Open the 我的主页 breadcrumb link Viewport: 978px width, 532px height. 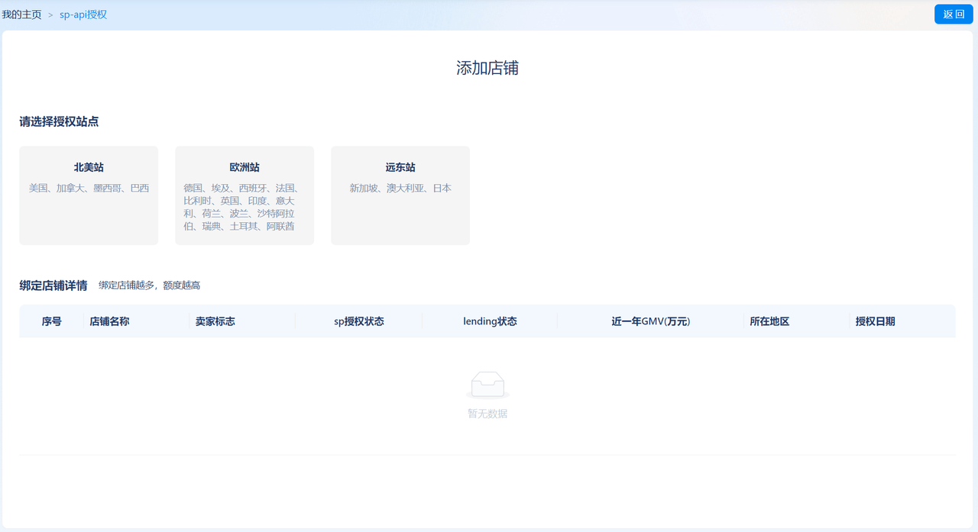(22, 15)
